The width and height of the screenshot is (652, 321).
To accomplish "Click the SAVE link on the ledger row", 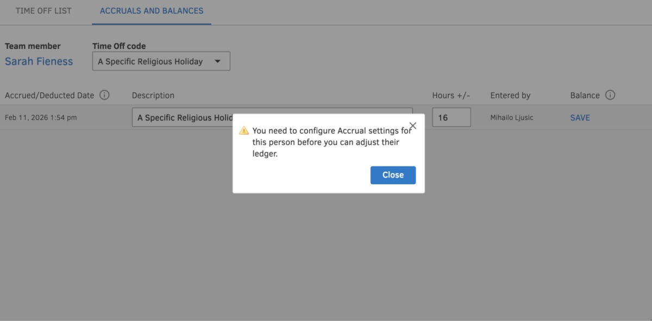I will pos(579,117).
